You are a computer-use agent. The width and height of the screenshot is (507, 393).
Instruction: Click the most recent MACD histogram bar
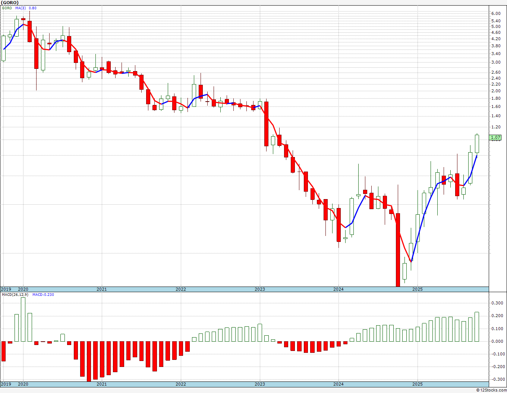click(477, 327)
